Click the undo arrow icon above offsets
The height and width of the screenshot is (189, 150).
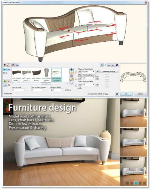tap(102, 65)
